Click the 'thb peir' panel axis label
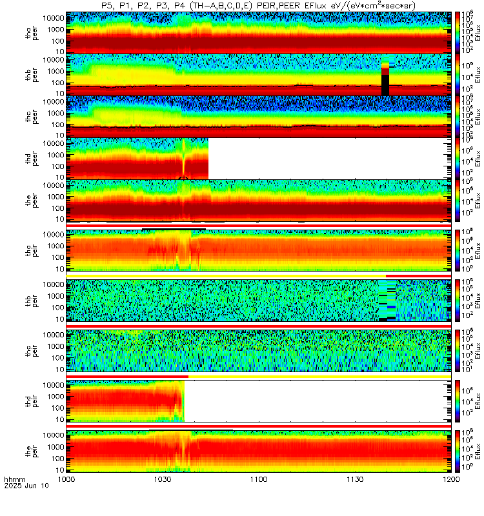Screen dimensions: 484x516 pyautogui.click(x=32, y=301)
